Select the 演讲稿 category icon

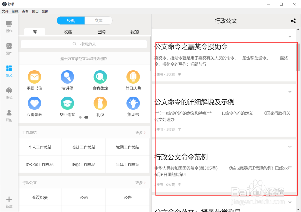coord(67,77)
